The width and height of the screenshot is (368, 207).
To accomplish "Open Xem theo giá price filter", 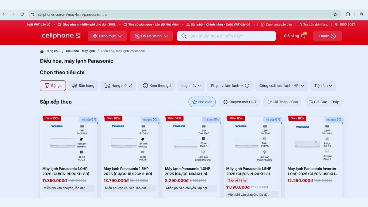I will [x=157, y=86].
